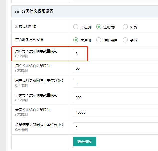
Task: Focus the 用户每天发布信息数量限制 input showing 3
Action: click(x=115, y=54)
